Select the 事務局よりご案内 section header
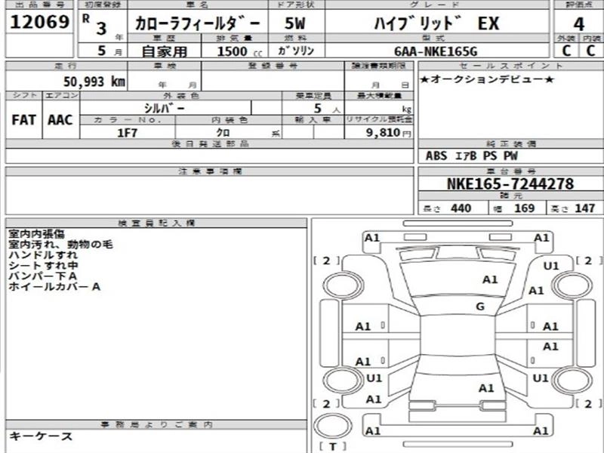 click(156, 424)
